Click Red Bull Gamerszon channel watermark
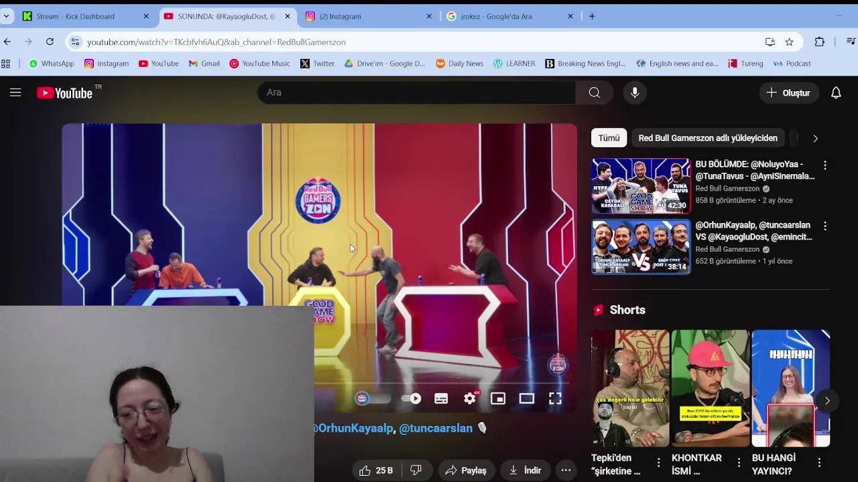The height and width of the screenshot is (482, 858). point(558,364)
